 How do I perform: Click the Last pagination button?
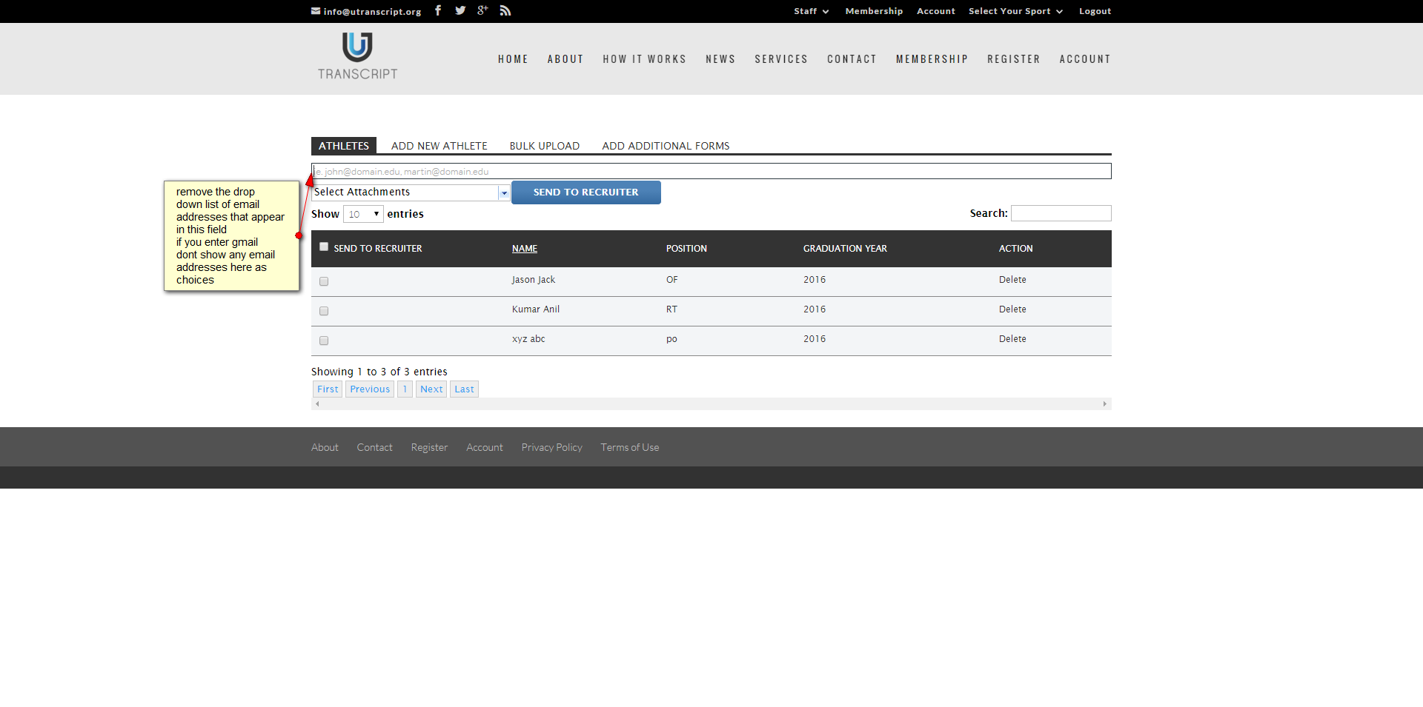point(464,389)
